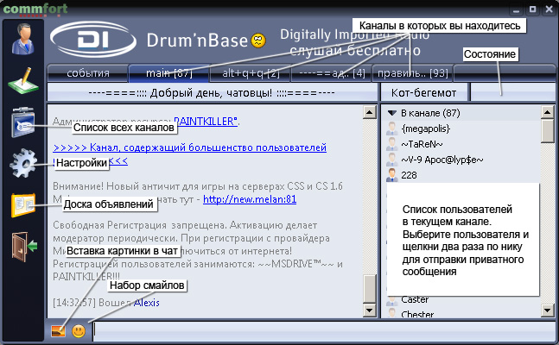Click the insert picture into chat icon

point(58,330)
